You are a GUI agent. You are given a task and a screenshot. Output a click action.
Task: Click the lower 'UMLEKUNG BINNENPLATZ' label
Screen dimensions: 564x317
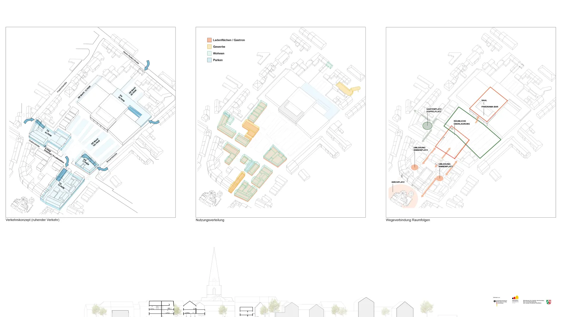(446, 165)
